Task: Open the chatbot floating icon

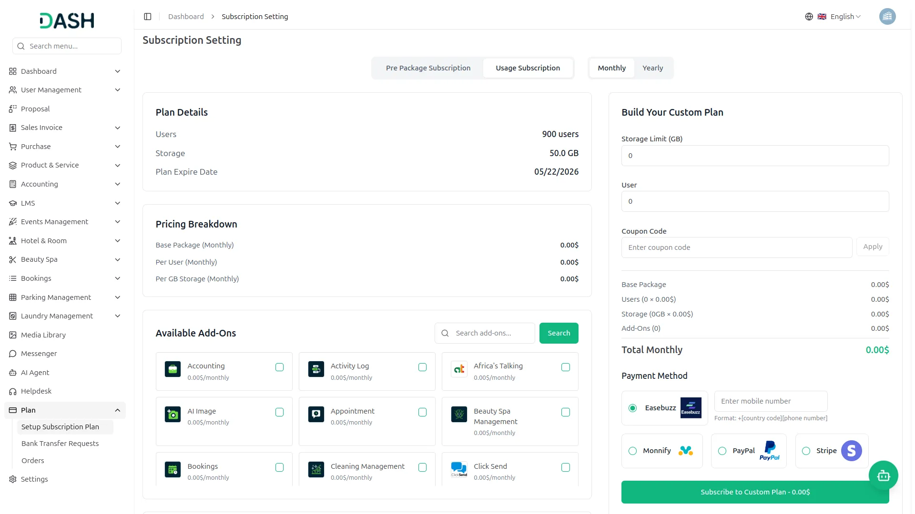Action: coord(883,475)
